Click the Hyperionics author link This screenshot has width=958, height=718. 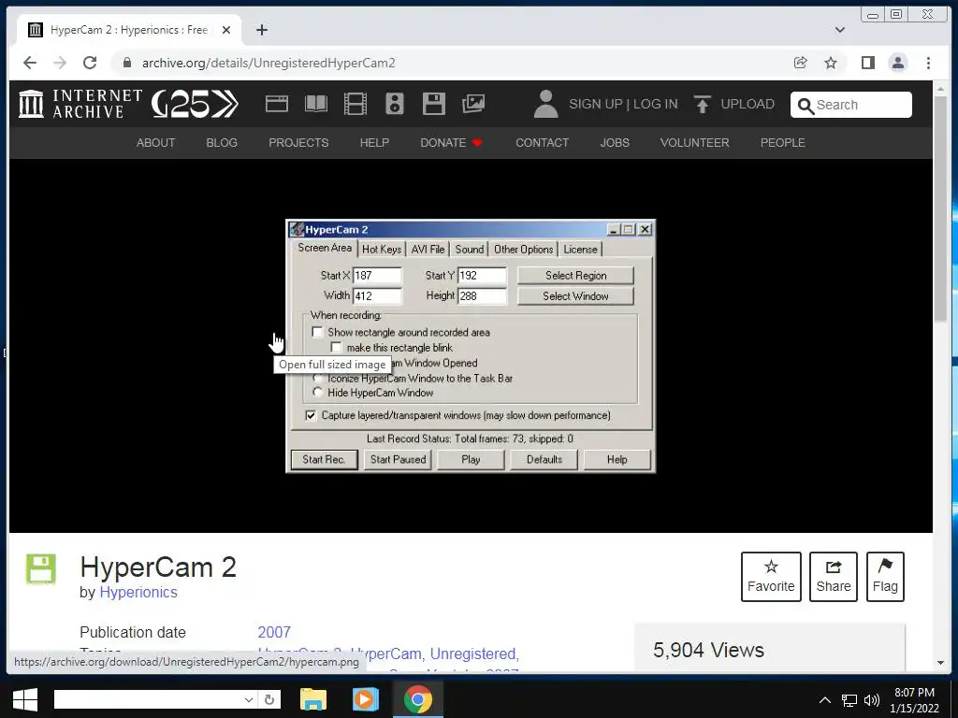click(138, 592)
